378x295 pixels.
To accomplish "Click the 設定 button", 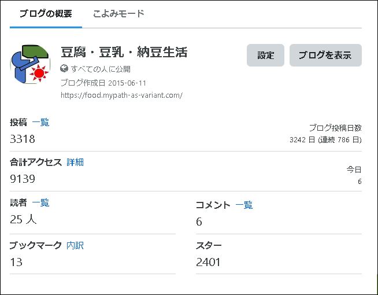I will pyautogui.click(x=265, y=55).
